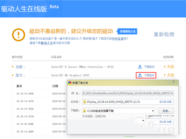The image size is (186, 139).
Task: Click Intel(R) 8 Series SMBus Controller name
Action: coord(82,67)
